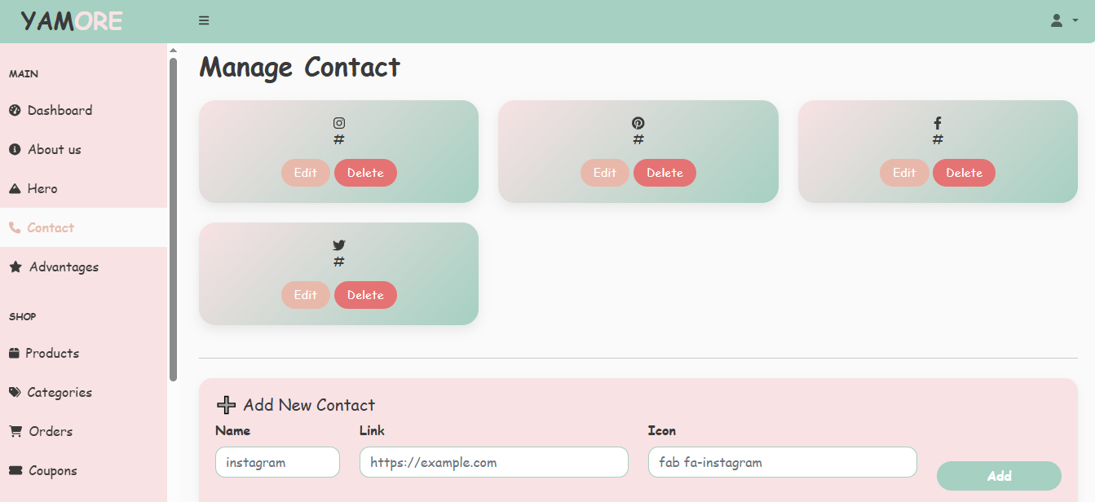Open Products in the Shop menu
The width and height of the screenshot is (1095, 502).
51,354
